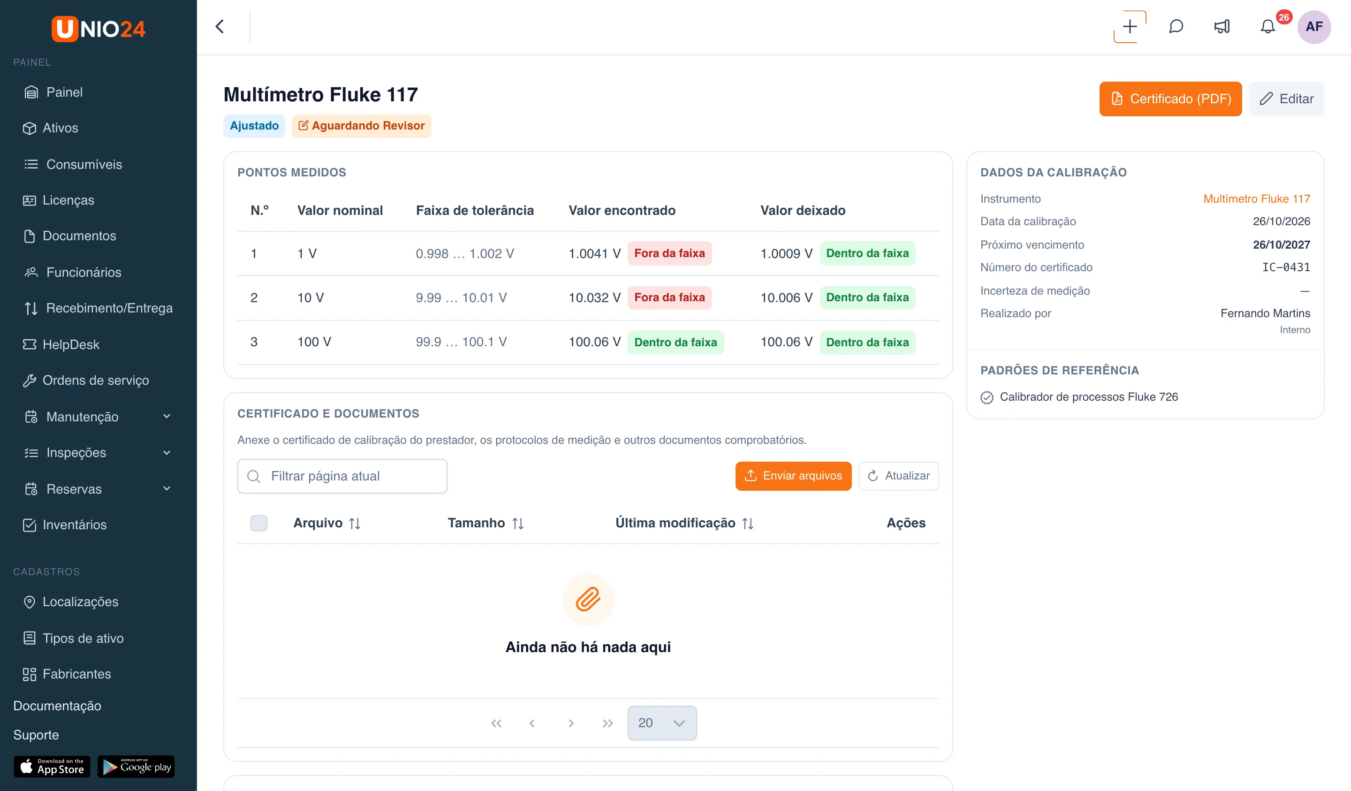Open the AF user avatar
The image size is (1351, 791).
pos(1313,26)
